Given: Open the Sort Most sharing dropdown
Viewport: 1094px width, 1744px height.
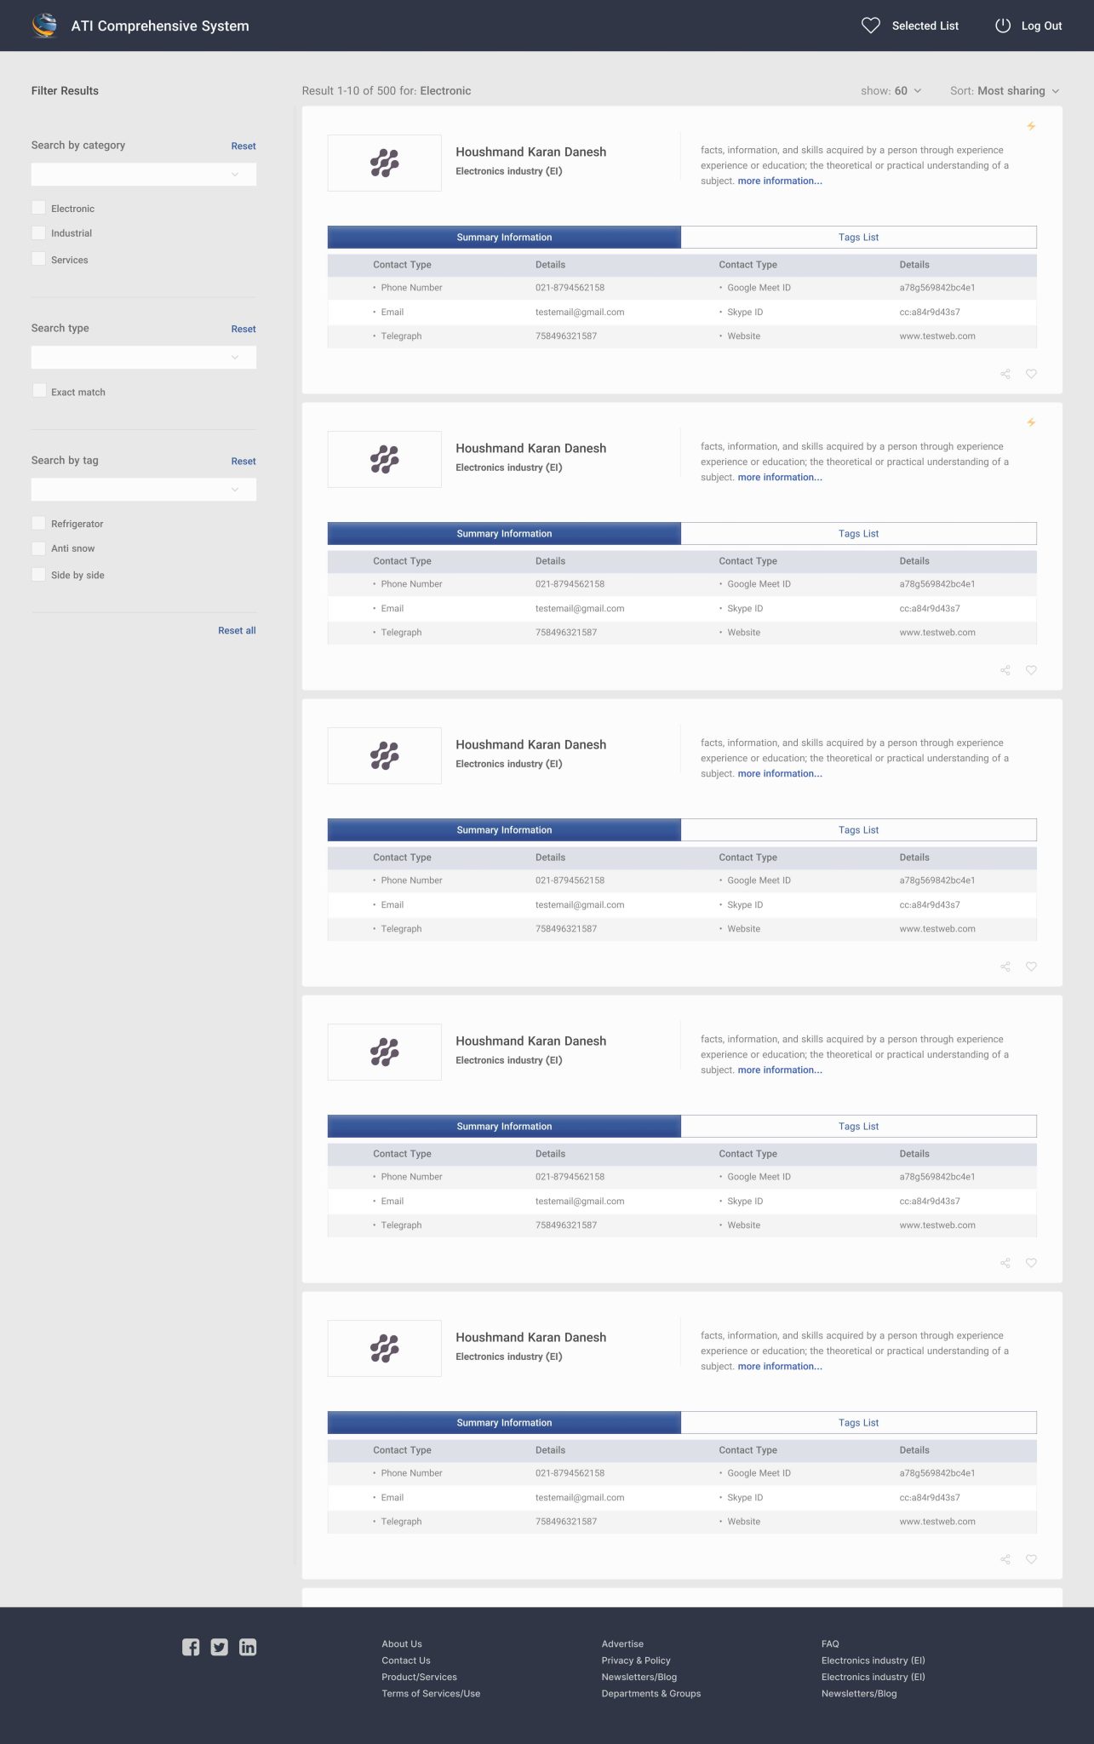Looking at the screenshot, I should point(1005,91).
